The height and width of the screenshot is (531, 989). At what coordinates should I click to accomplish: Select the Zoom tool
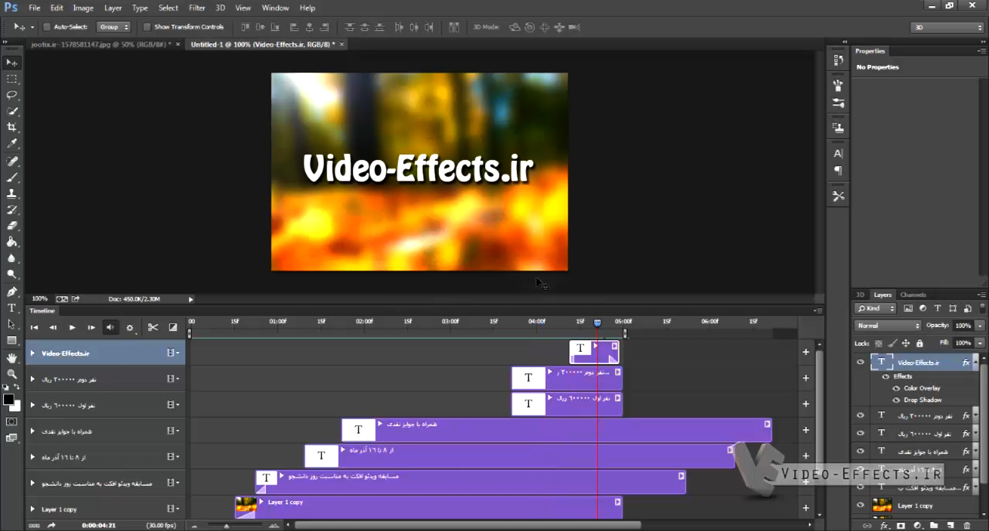coord(12,374)
